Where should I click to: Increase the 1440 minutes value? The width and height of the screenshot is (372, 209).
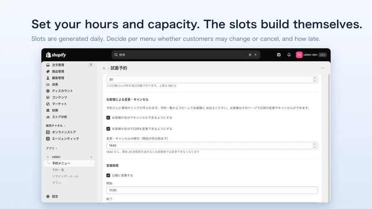315,144
